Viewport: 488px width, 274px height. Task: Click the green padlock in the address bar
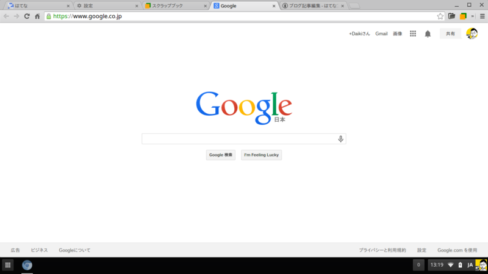pos(49,16)
